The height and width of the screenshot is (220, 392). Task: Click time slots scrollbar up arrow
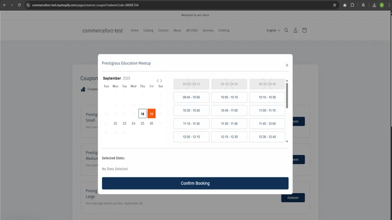287,81
